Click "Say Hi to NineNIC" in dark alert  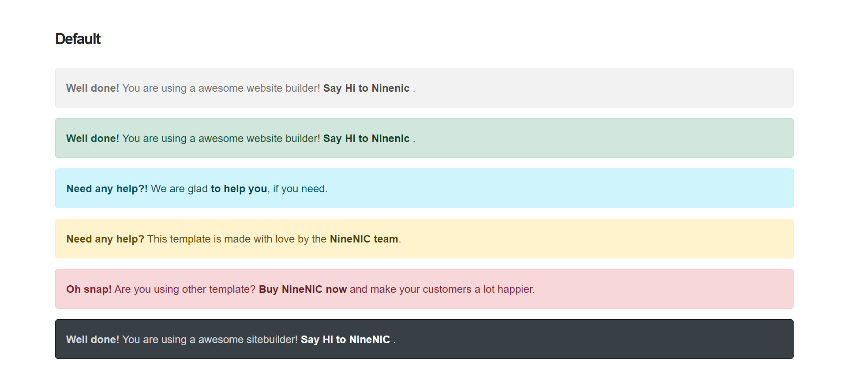345,340
